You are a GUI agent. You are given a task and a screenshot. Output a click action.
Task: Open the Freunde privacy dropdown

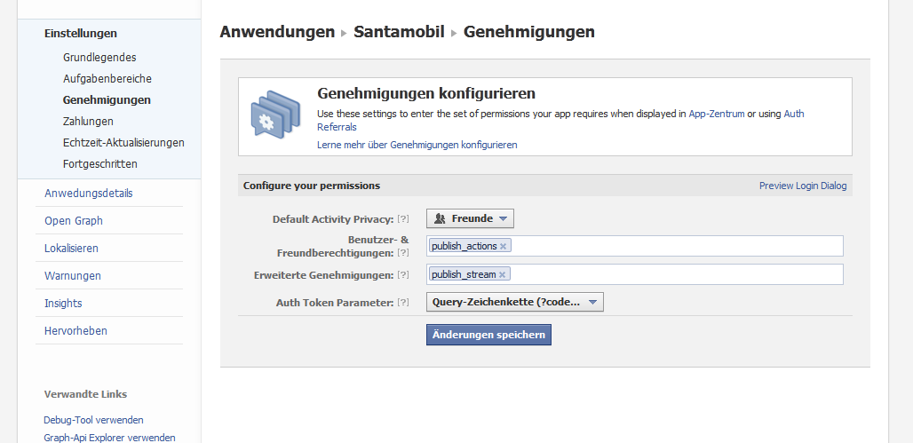tap(470, 218)
